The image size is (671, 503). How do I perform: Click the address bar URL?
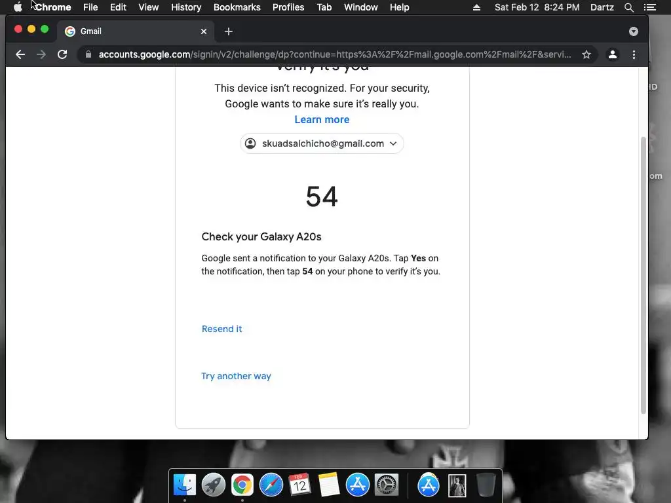point(335,54)
